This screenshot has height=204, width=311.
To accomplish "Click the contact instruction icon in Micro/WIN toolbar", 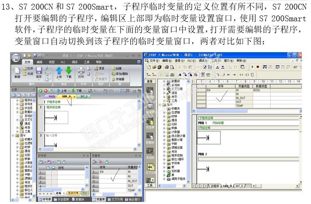I will click(x=241, y=75).
